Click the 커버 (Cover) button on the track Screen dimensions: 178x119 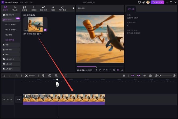coord(18,99)
